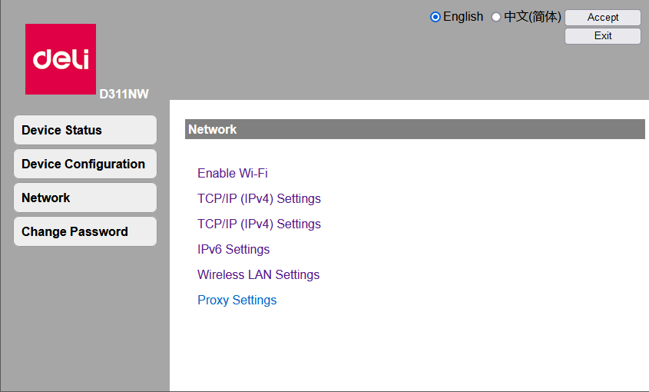The width and height of the screenshot is (649, 392).
Task: Select the English language radio button
Action: [435, 17]
